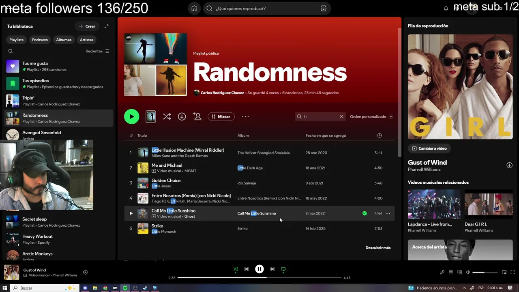Image resolution: width=519 pixels, height=292 pixels.
Task: Go to the Spotify home page
Action: point(194,9)
